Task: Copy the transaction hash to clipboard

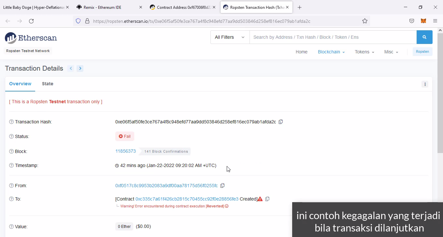Action: click(x=280, y=122)
